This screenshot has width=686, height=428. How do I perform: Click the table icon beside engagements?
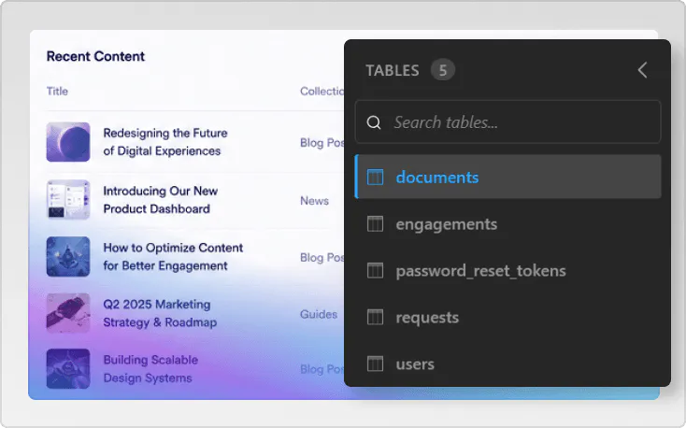pos(375,224)
